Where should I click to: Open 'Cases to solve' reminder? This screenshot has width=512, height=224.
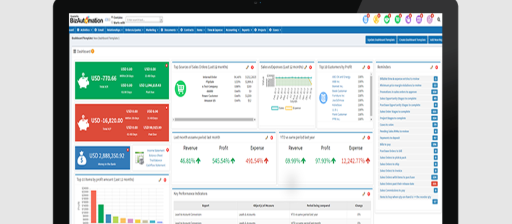coord(387,125)
